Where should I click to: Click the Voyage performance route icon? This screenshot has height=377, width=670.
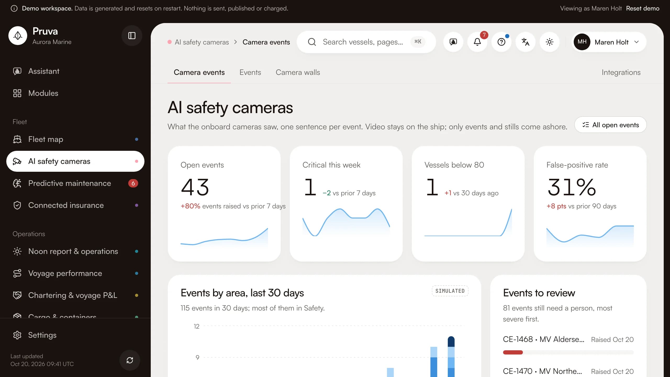pyautogui.click(x=17, y=273)
